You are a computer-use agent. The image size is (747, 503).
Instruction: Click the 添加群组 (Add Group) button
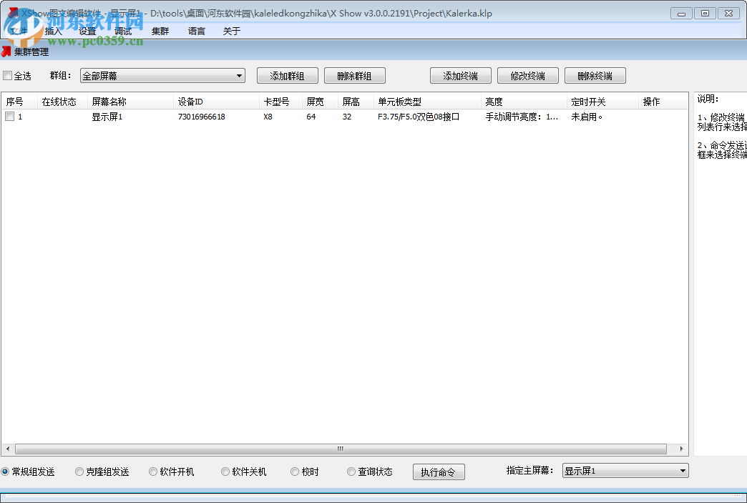[x=287, y=75]
